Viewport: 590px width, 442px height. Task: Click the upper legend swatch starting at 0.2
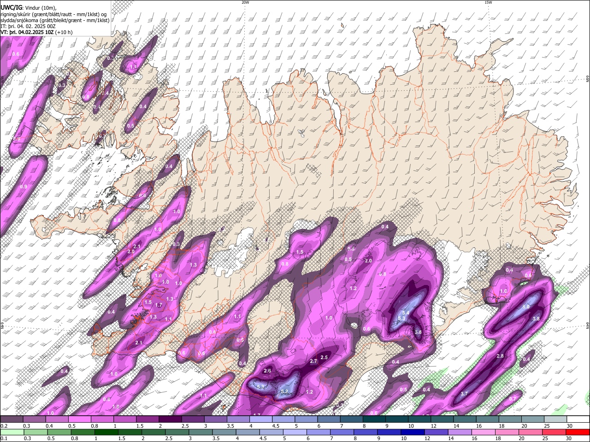point(12,419)
